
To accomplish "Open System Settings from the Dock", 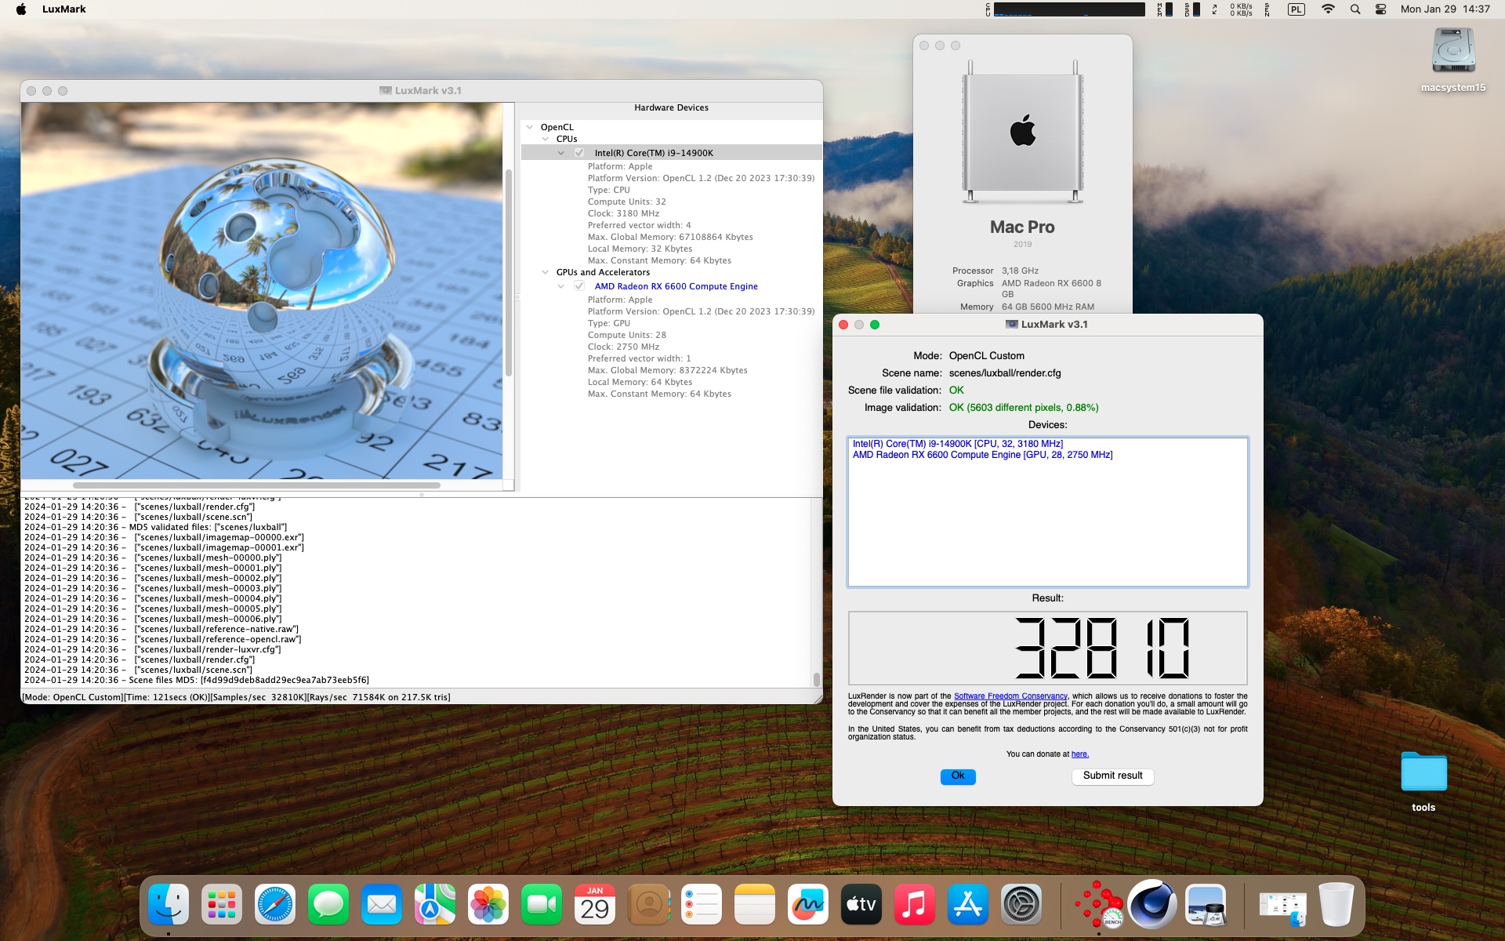I will pyautogui.click(x=1021, y=905).
